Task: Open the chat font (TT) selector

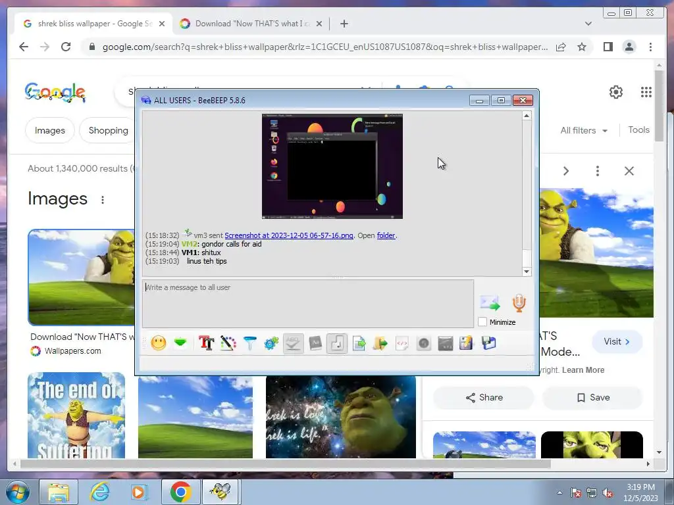Action: pyautogui.click(x=206, y=343)
